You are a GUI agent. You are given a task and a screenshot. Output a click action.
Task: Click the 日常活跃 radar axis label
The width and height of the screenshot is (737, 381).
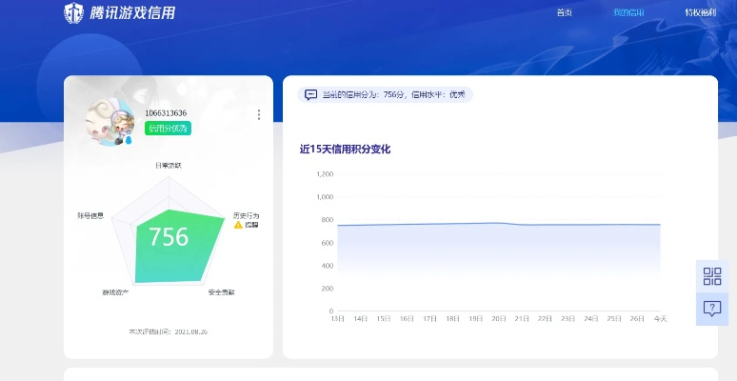tap(169, 166)
